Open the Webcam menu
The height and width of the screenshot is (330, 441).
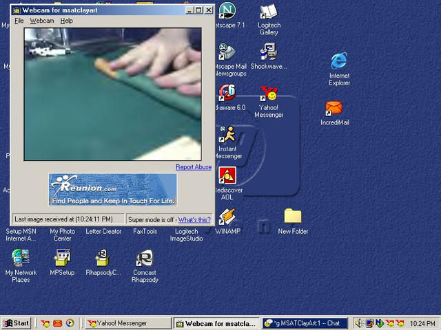coord(42,21)
